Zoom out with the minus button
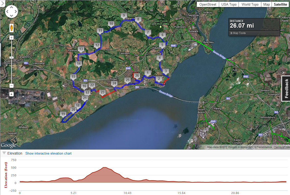 (x=12, y=86)
